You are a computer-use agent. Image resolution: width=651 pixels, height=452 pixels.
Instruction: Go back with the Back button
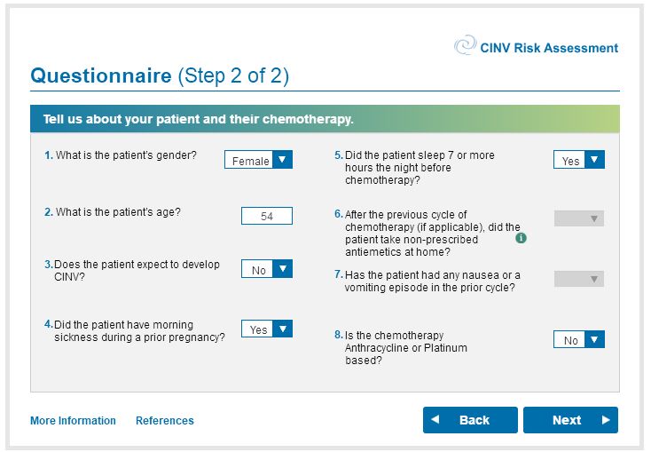(471, 420)
